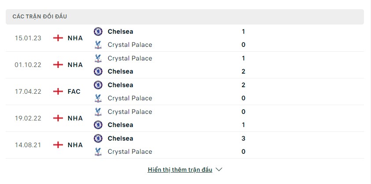The height and width of the screenshot is (184, 371).
Task: Click Chelsea crest in 17.04.22 FAC match
Action: pos(98,85)
